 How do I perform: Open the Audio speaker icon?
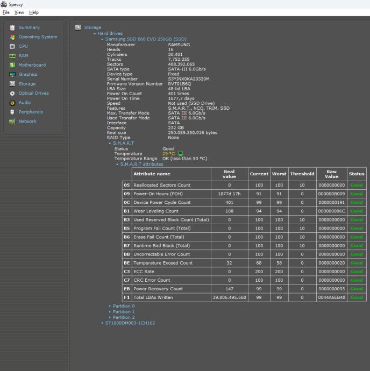click(12, 103)
